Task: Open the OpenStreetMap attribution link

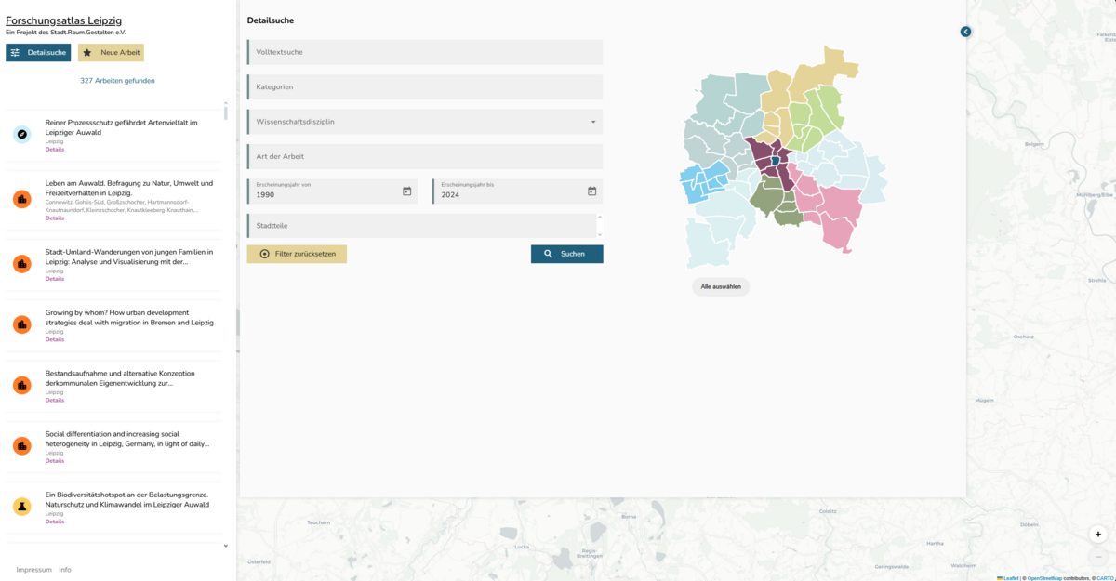Action: (x=1046, y=578)
